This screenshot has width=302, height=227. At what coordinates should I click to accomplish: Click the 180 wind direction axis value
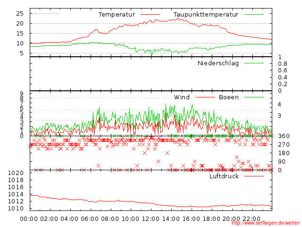(x=284, y=153)
